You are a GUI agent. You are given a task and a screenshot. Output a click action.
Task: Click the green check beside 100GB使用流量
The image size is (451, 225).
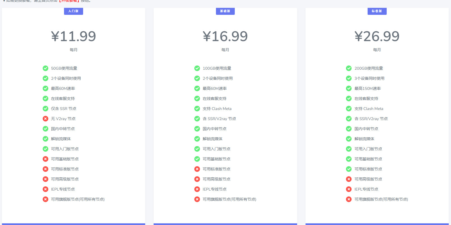tap(197, 68)
